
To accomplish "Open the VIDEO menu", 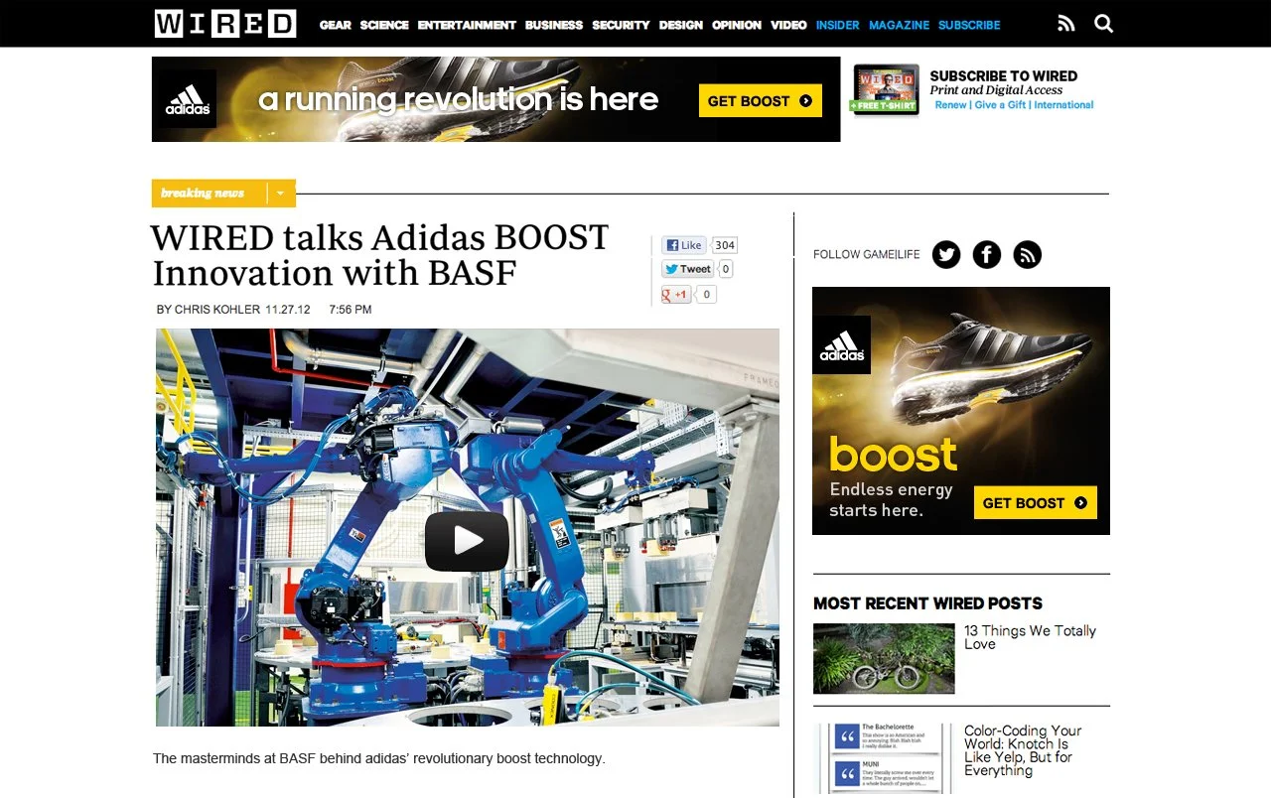I will point(788,25).
